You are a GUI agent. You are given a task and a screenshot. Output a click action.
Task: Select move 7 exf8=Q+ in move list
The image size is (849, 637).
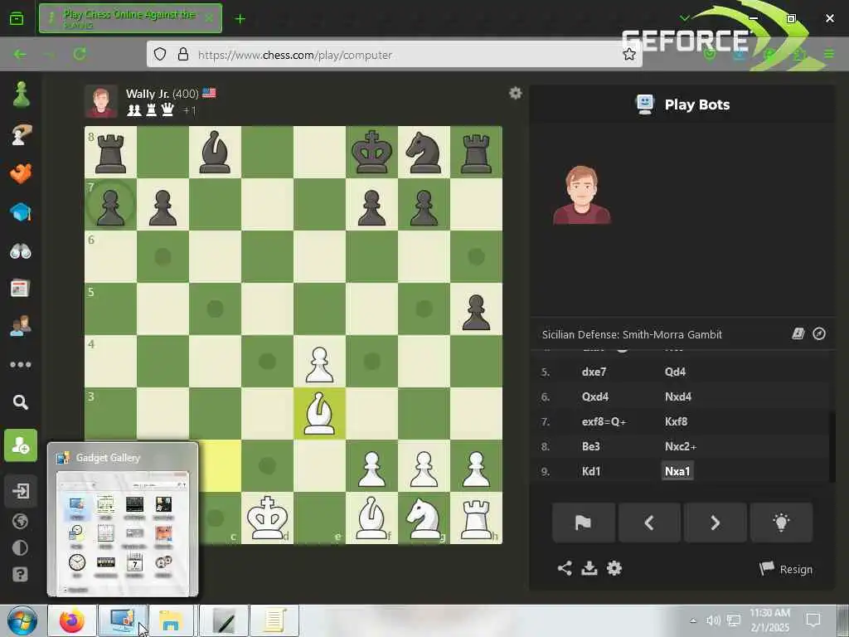tap(604, 421)
